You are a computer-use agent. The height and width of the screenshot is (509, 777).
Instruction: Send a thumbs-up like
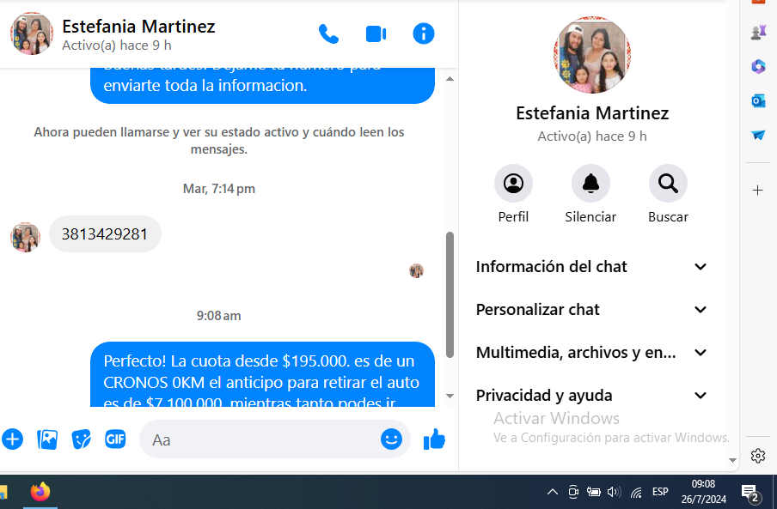(x=434, y=439)
